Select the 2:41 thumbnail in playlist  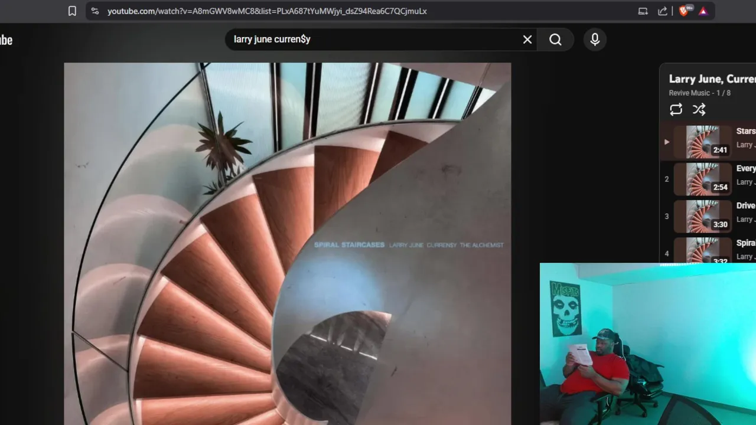coord(703,142)
